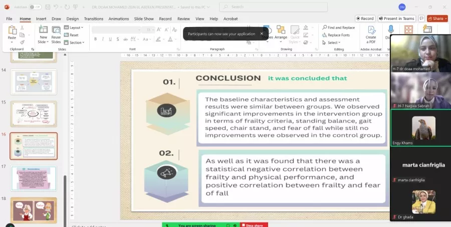
Task: Select slide 17 thumbnail
Action: 34,178
